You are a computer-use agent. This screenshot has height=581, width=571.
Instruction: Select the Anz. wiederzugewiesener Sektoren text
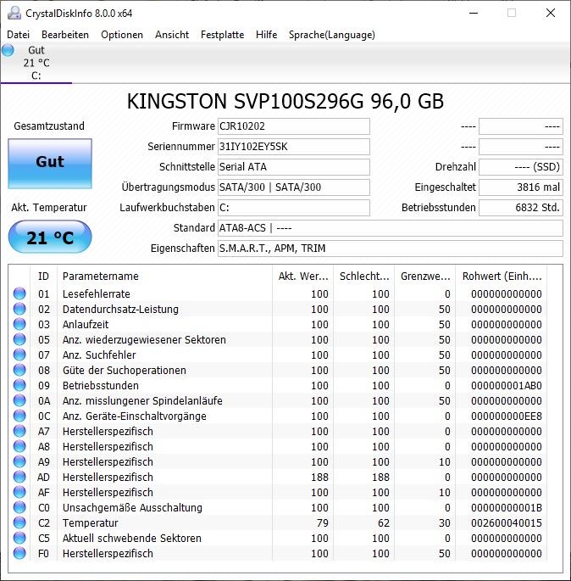coord(144,340)
